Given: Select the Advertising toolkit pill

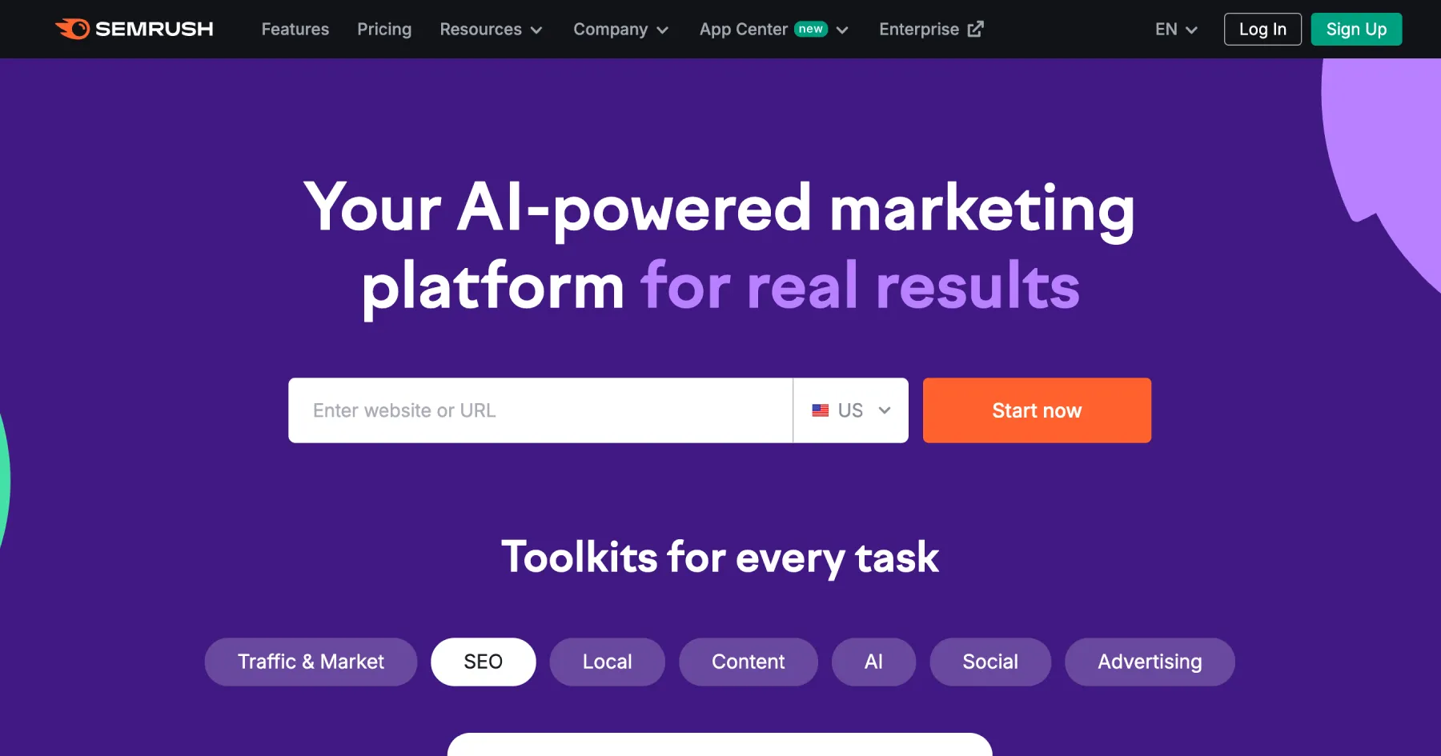Looking at the screenshot, I should point(1150,662).
